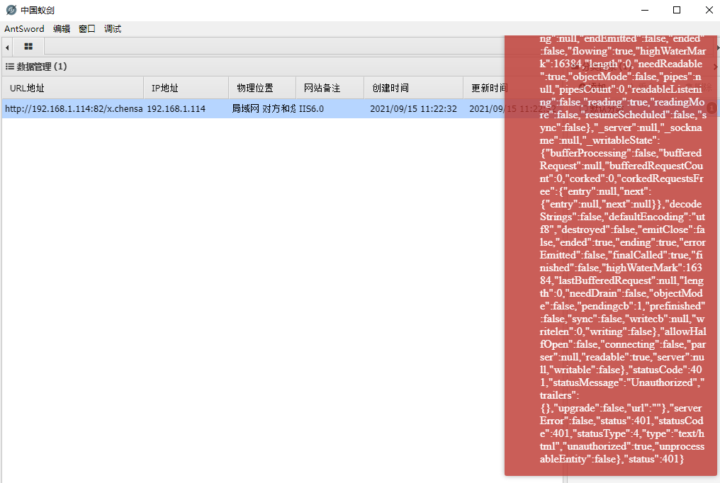This screenshot has height=483, width=720.
Task: Sort by the 物理位置 column header
Action: 262,88
